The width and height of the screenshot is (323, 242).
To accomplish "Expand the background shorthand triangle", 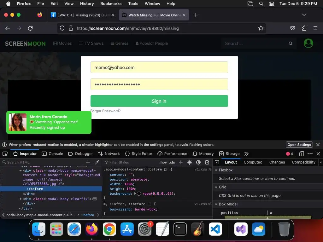I will [x=135, y=193].
